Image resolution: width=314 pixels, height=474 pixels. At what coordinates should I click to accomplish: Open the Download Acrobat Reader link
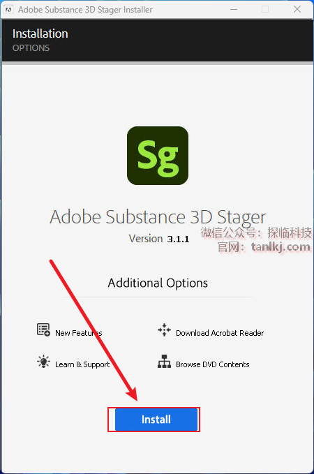pos(220,333)
